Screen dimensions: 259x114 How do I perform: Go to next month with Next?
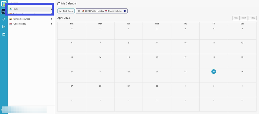tap(244, 18)
